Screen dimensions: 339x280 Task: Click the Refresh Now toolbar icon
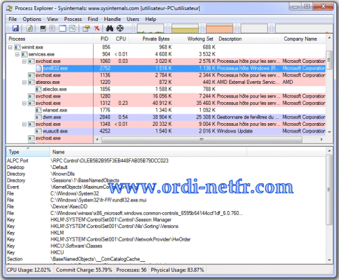coord(30,28)
